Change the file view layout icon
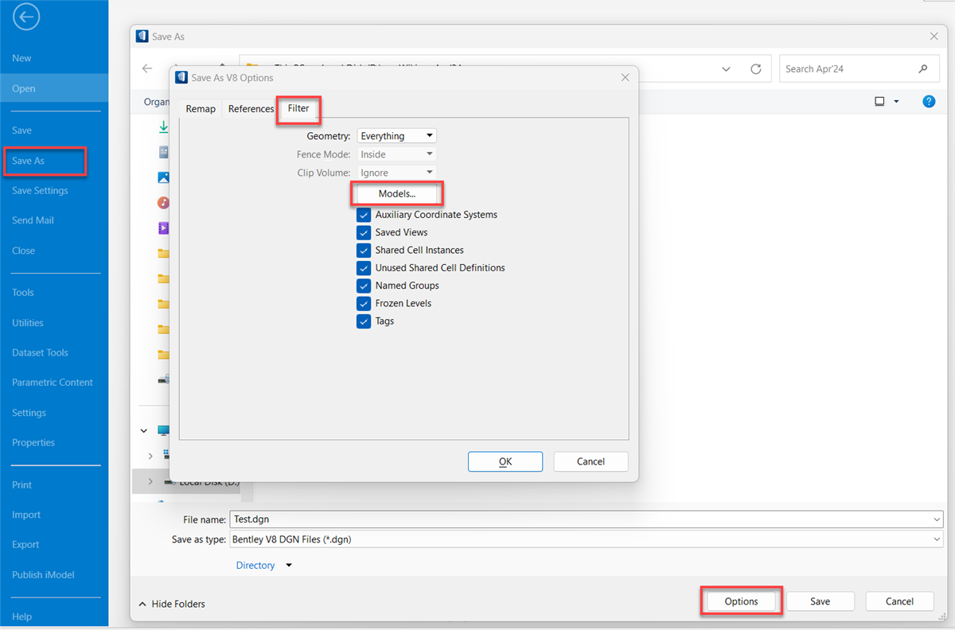The height and width of the screenshot is (630, 955). tap(879, 102)
